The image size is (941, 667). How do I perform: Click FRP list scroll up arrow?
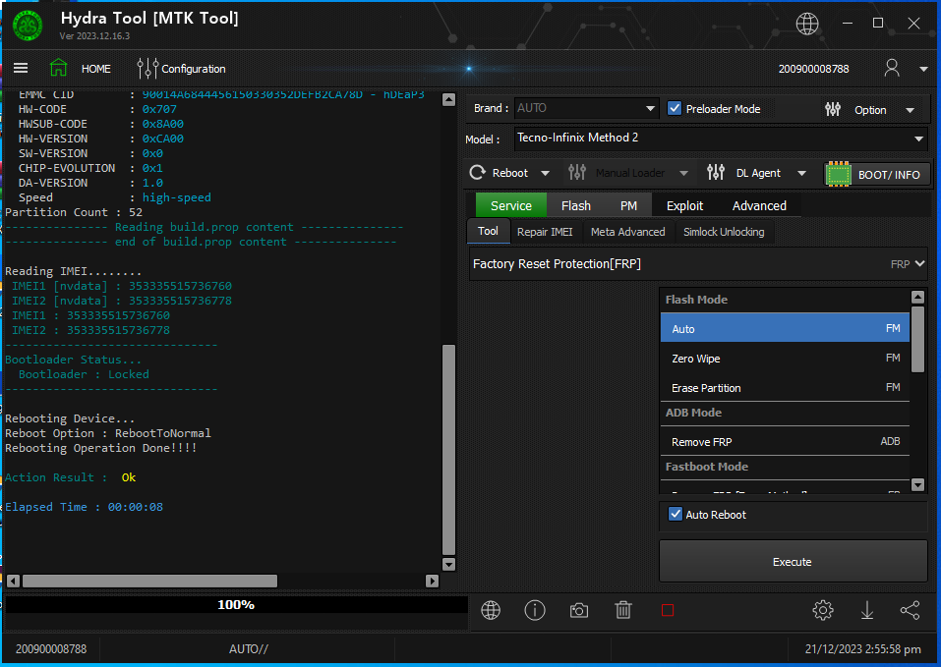pos(917,297)
